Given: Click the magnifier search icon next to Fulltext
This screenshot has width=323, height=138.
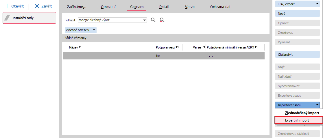Looking at the screenshot, I should coord(153,20).
